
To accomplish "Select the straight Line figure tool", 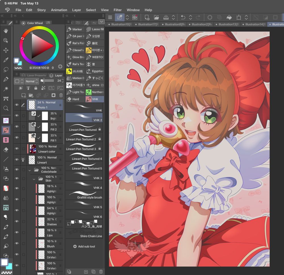I will [x=6, y=159].
